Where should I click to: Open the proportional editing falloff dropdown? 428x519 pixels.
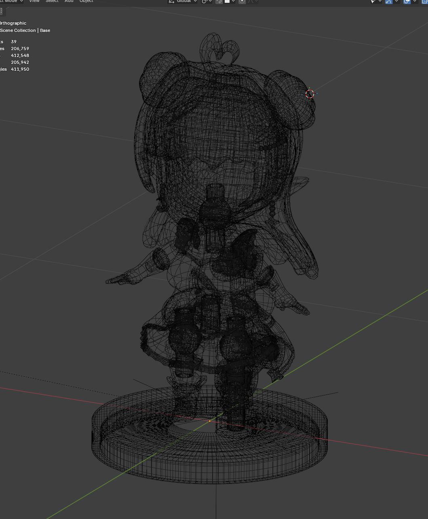pos(253,1)
